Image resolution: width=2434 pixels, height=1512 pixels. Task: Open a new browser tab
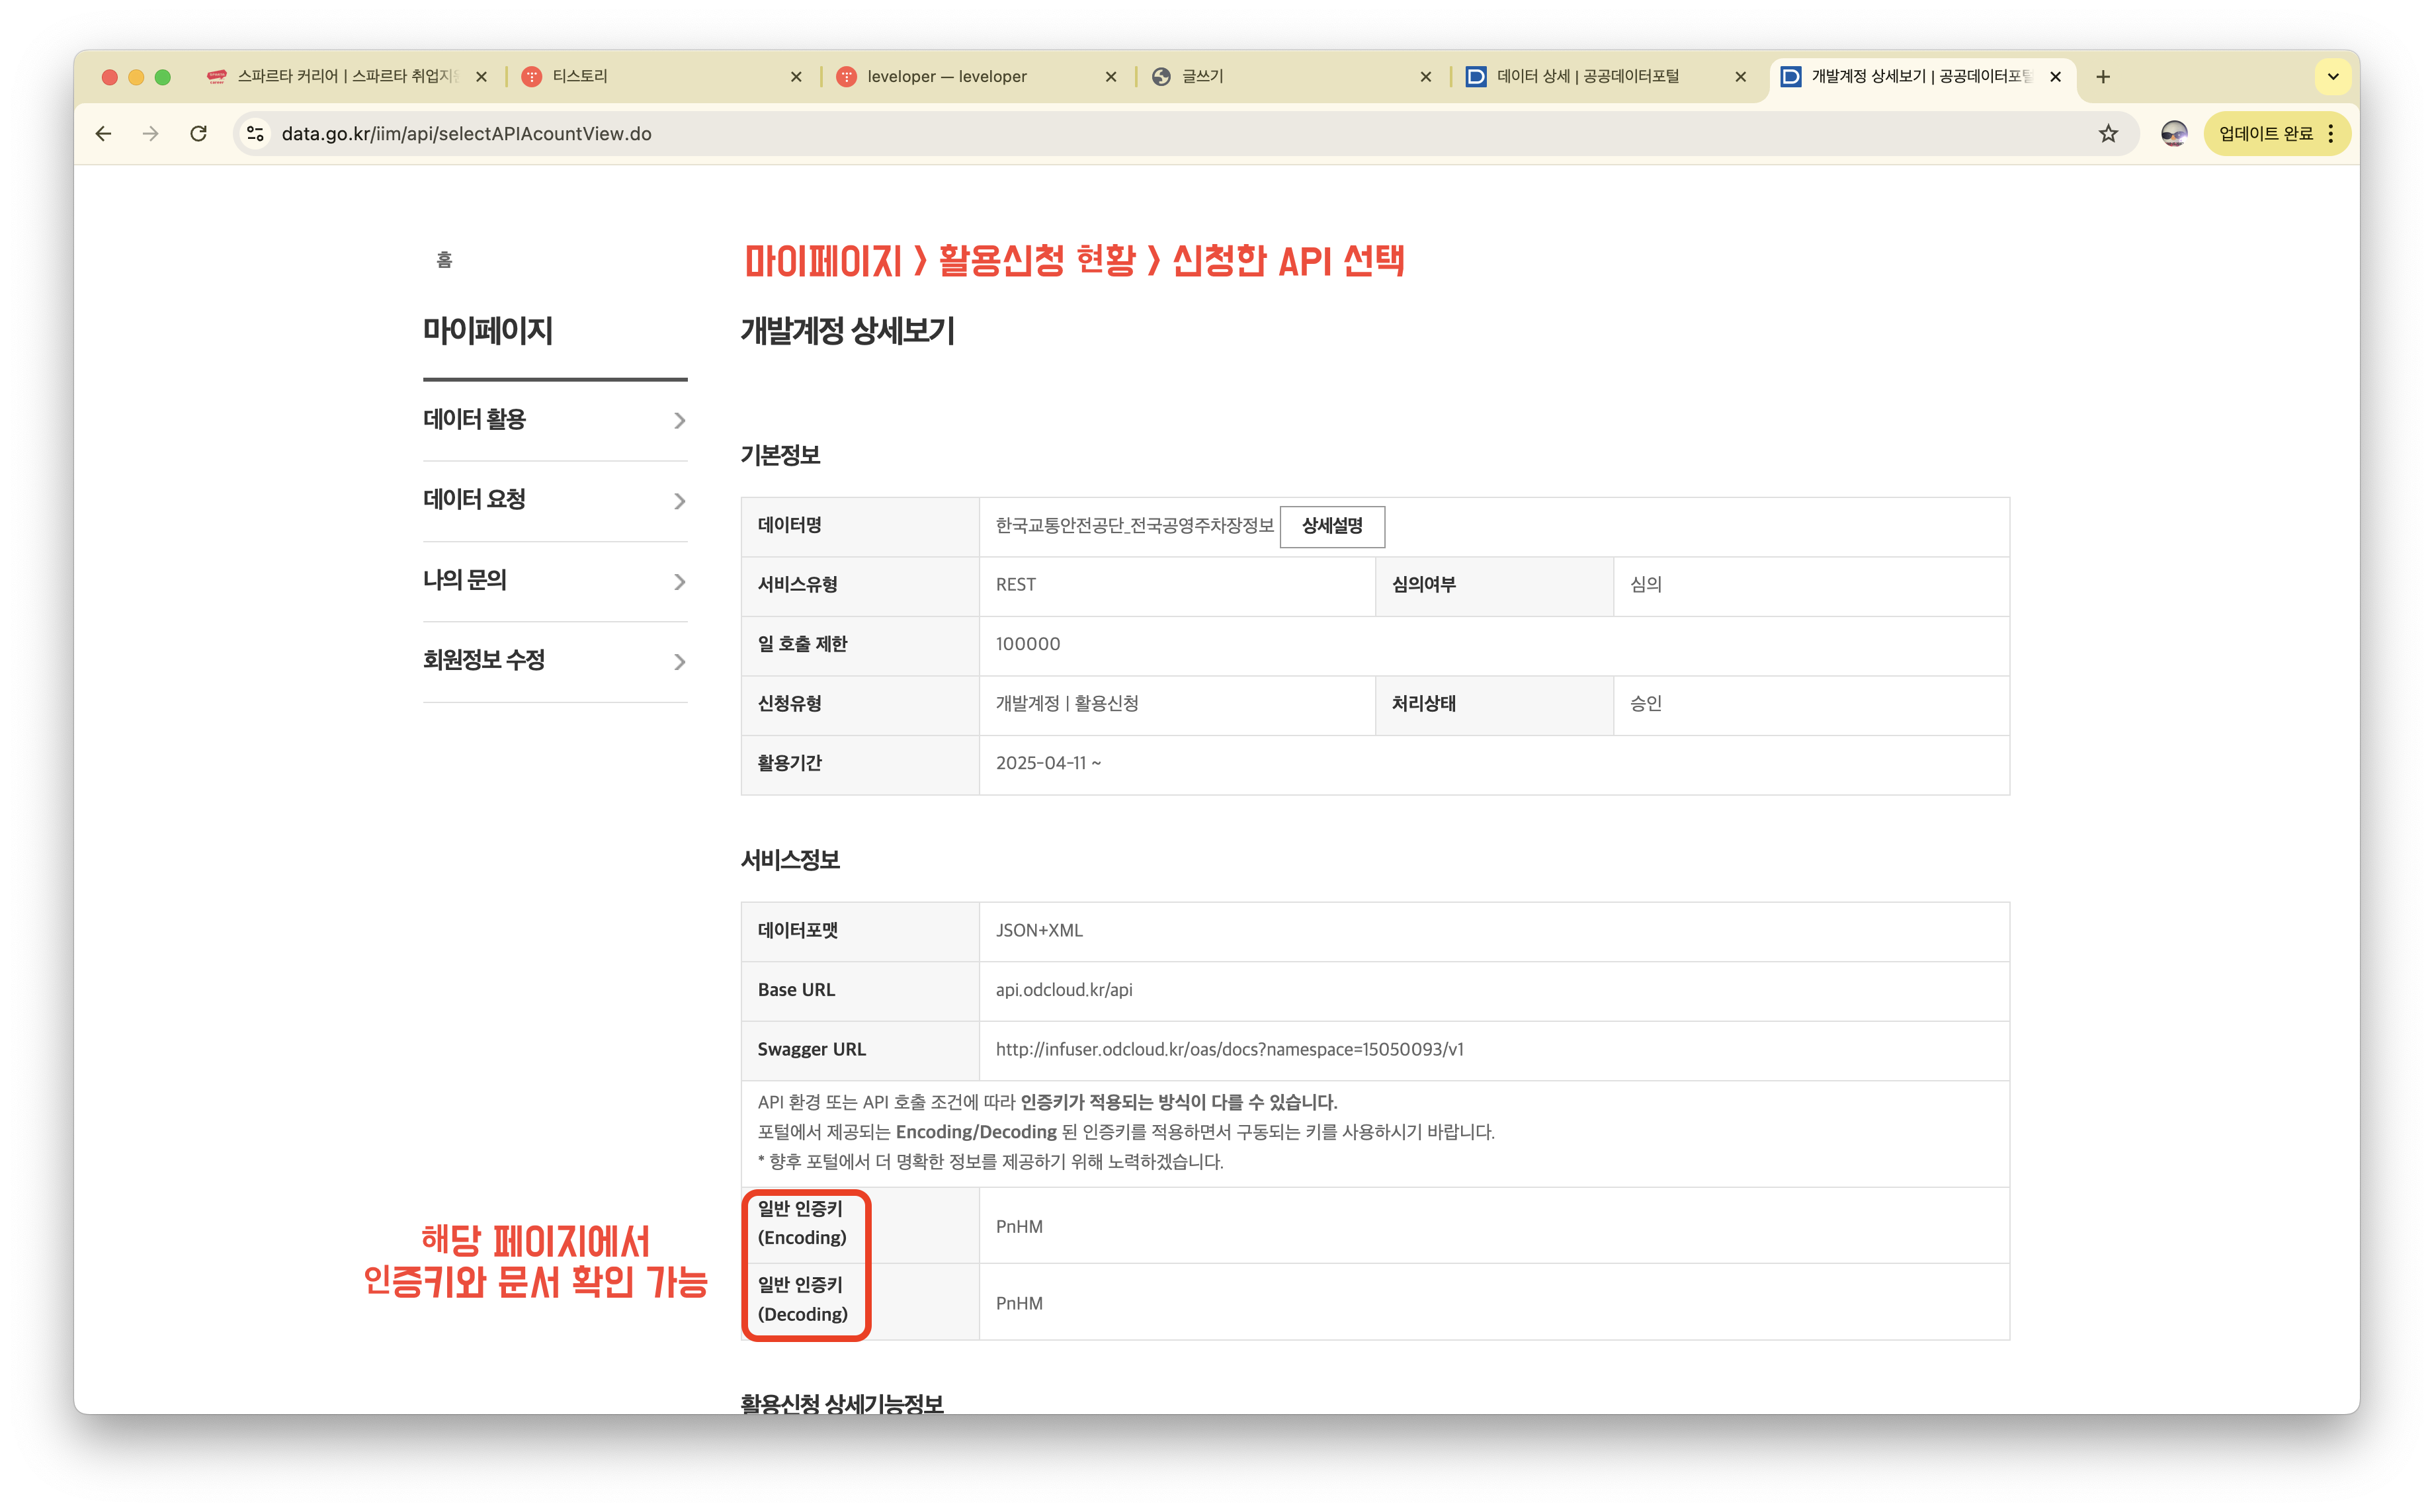[x=2103, y=77]
